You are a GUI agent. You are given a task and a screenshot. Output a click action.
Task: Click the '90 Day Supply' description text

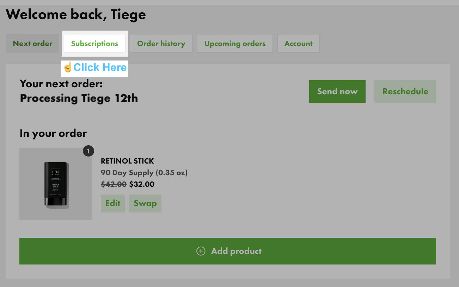(x=144, y=173)
